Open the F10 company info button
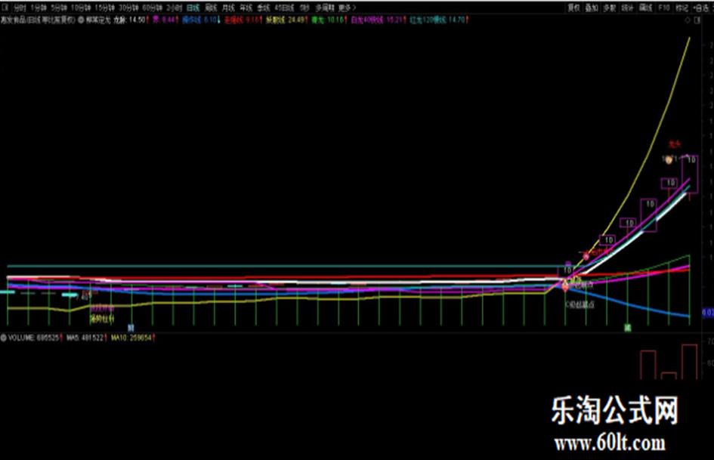714x460 pixels. tap(663, 8)
